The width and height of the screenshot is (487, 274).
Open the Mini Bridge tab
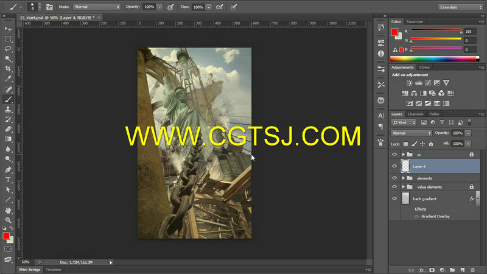click(29, 270)
